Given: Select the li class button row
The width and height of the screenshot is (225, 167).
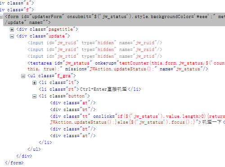Looking at the screenshot, I should pyautogui.click(x=64, y=96).
